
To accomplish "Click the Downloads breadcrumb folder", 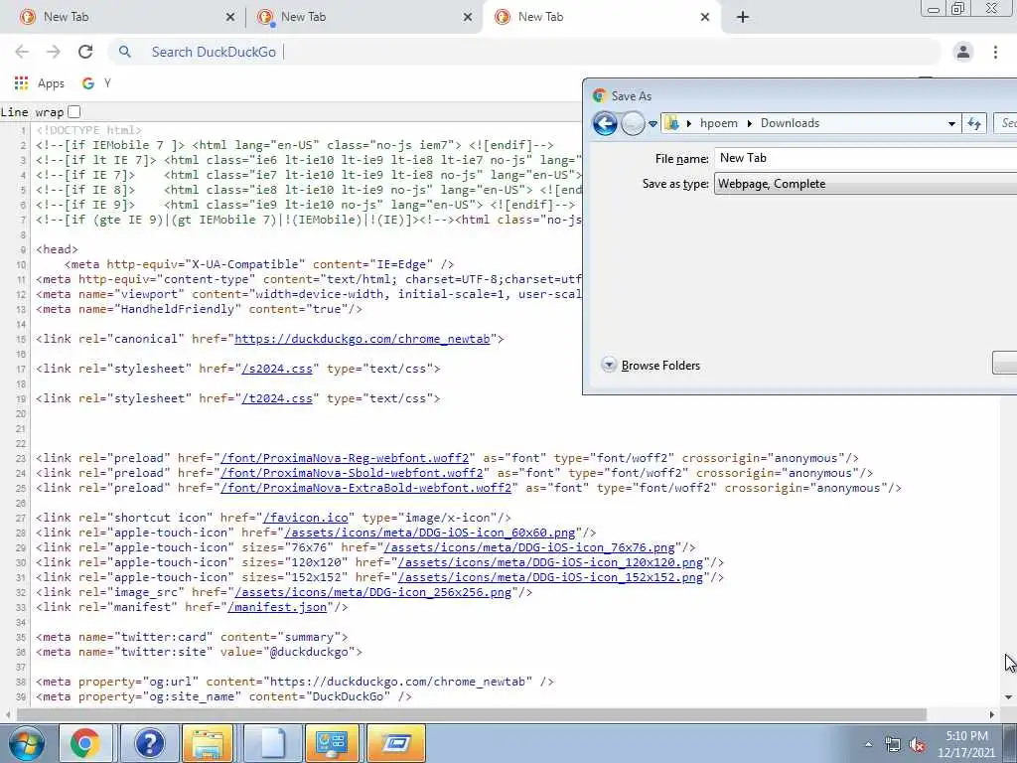I will pyautogui.click(x=790, y=123).
